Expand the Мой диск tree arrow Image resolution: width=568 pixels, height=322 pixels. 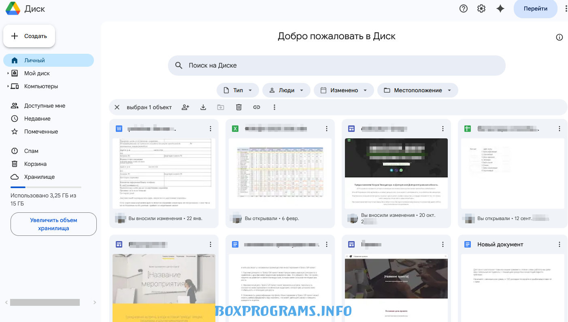pyautogui.click(x=8, y=73)
